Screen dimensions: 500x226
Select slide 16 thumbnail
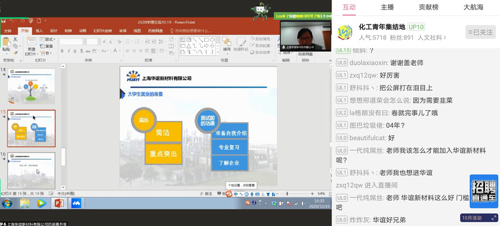[x=31, y=170]
